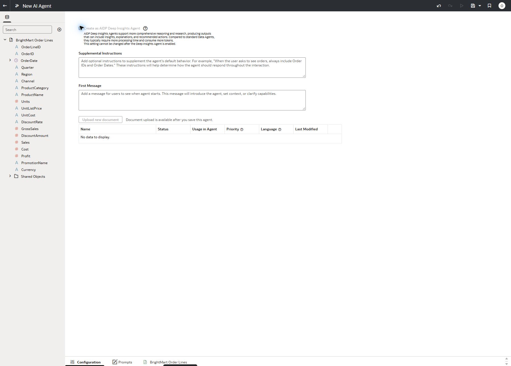This screenshot has width=511, height=366.
Task: Select the Data panel database icon
Action: tap(7, 17)
